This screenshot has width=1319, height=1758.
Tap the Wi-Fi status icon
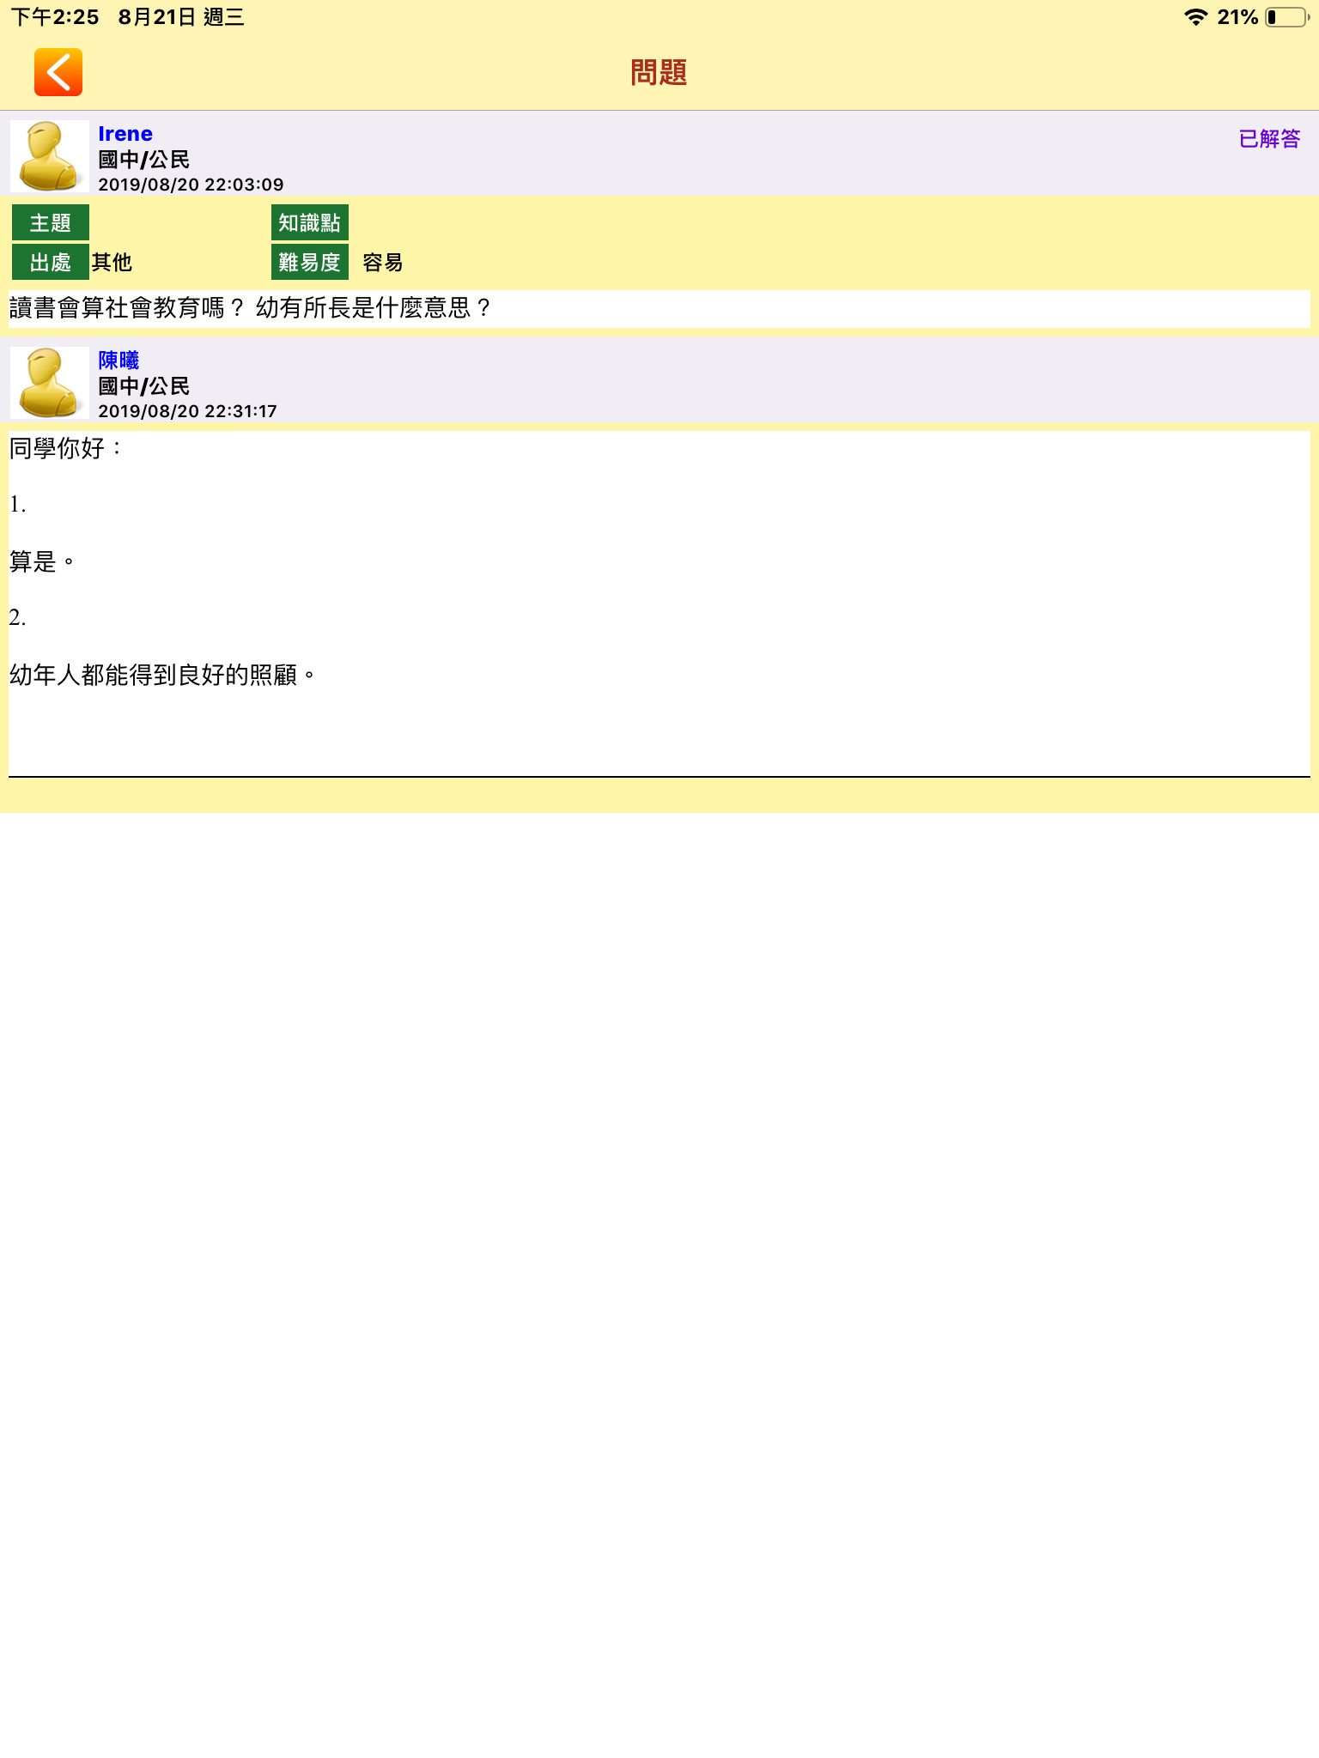(1195, 17)
